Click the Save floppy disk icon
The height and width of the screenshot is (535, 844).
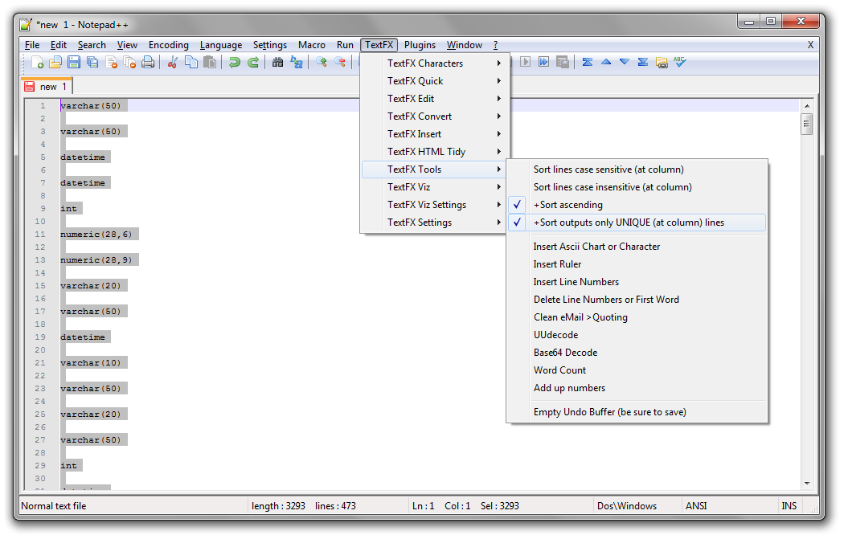[x=74, y=63]
